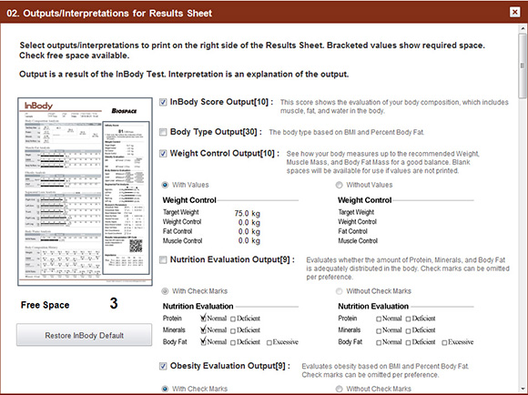Click the dialog title '02. Outputs/Interpretations for Results Sheet'
This screenshot has height=395, width=528.
[109, 13]
